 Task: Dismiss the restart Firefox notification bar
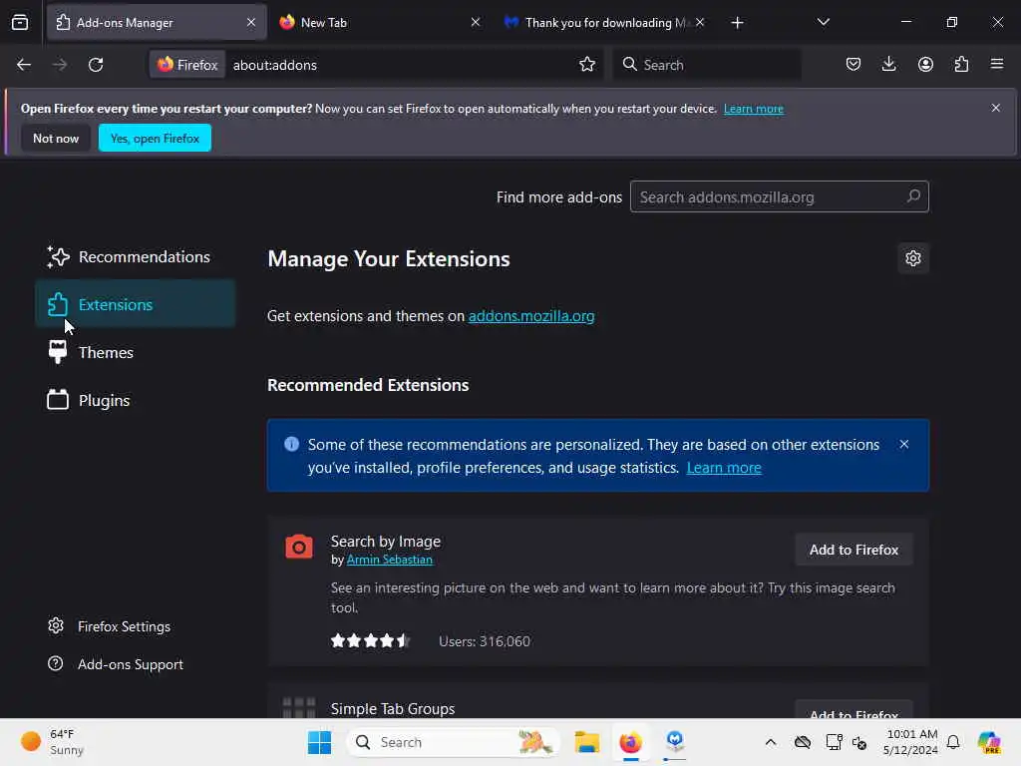coord(996,108)
